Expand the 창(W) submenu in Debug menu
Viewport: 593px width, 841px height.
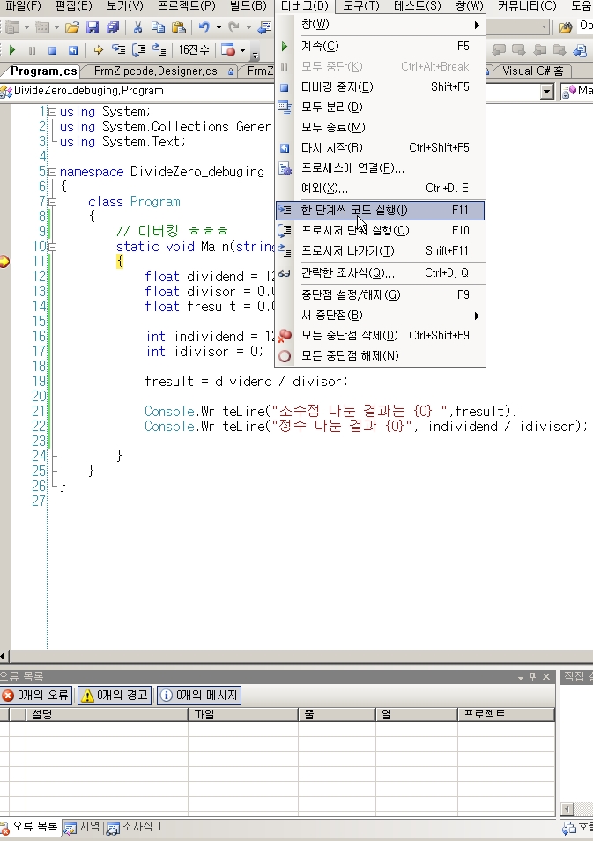pyautogui.click(x=380, y=25)
